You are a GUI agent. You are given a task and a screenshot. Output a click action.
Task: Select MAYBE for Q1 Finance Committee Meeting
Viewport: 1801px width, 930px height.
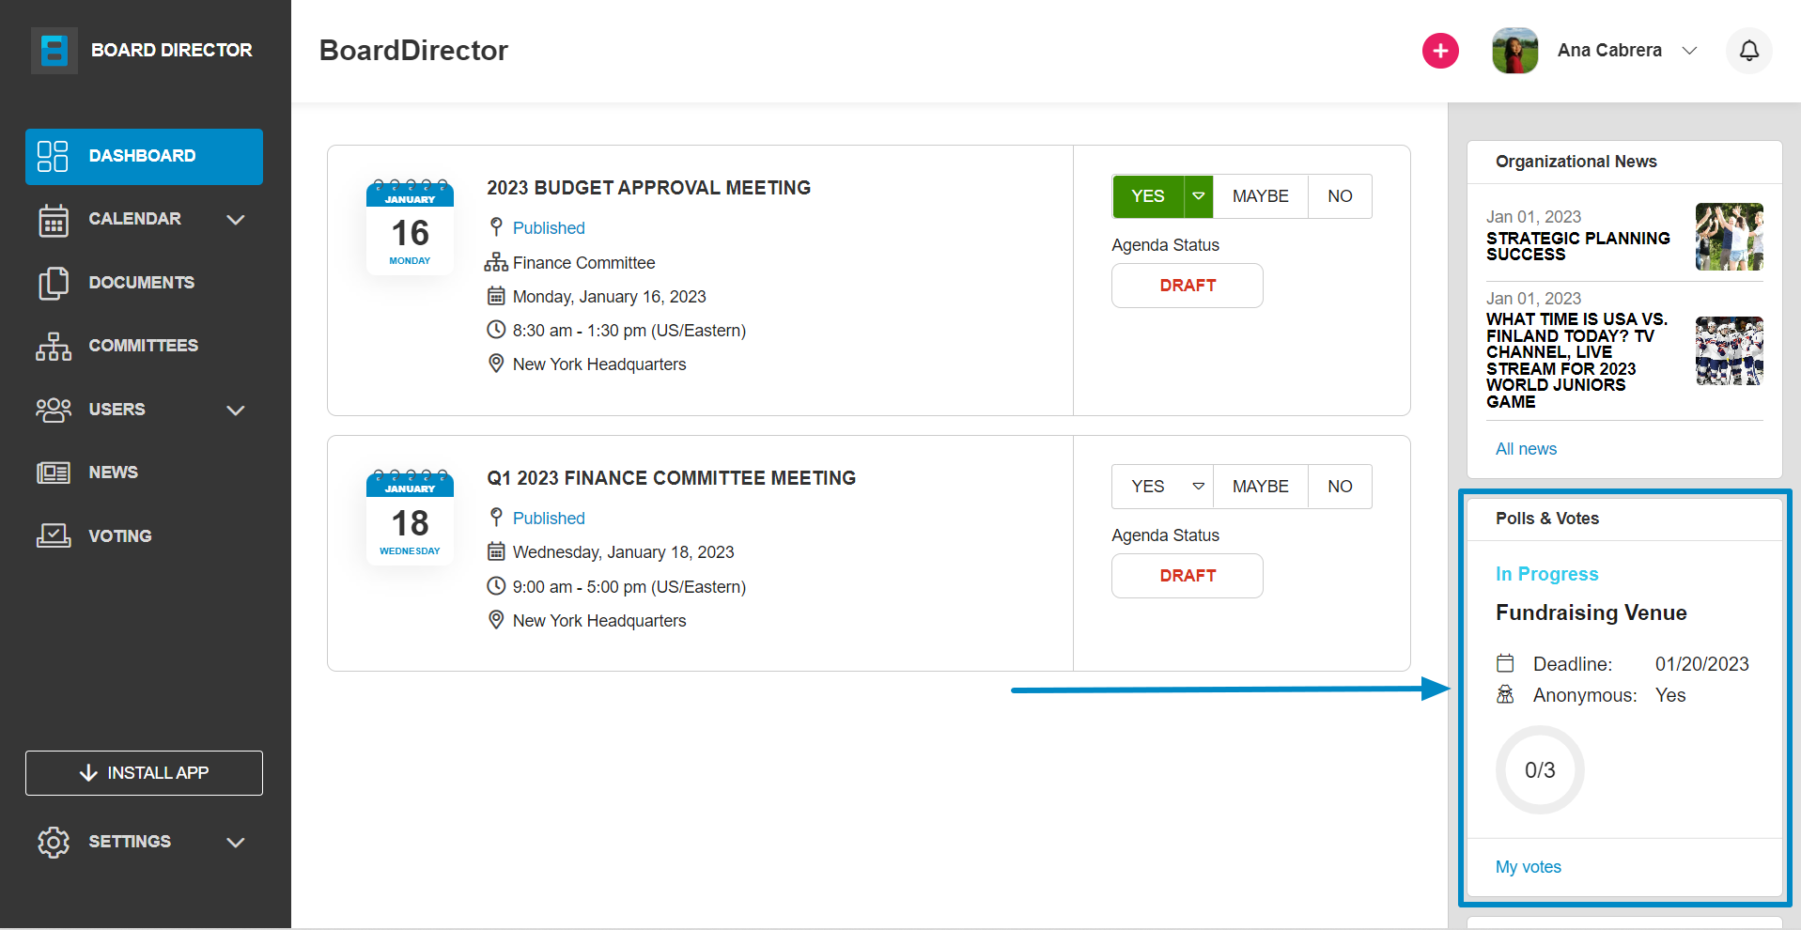[1261, 487]
